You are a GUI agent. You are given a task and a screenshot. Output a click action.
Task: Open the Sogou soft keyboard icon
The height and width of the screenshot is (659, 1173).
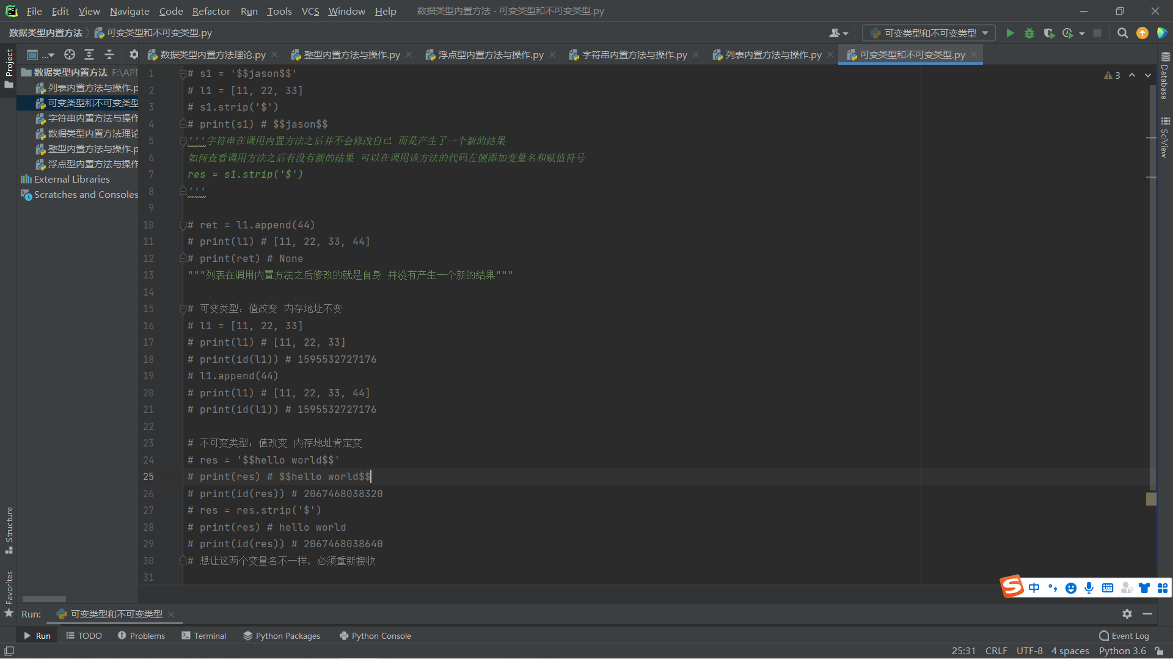1108,588
